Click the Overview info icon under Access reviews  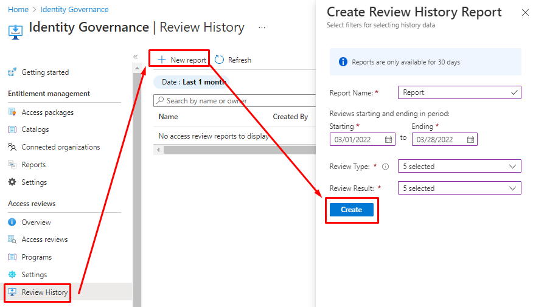(12, 222)
